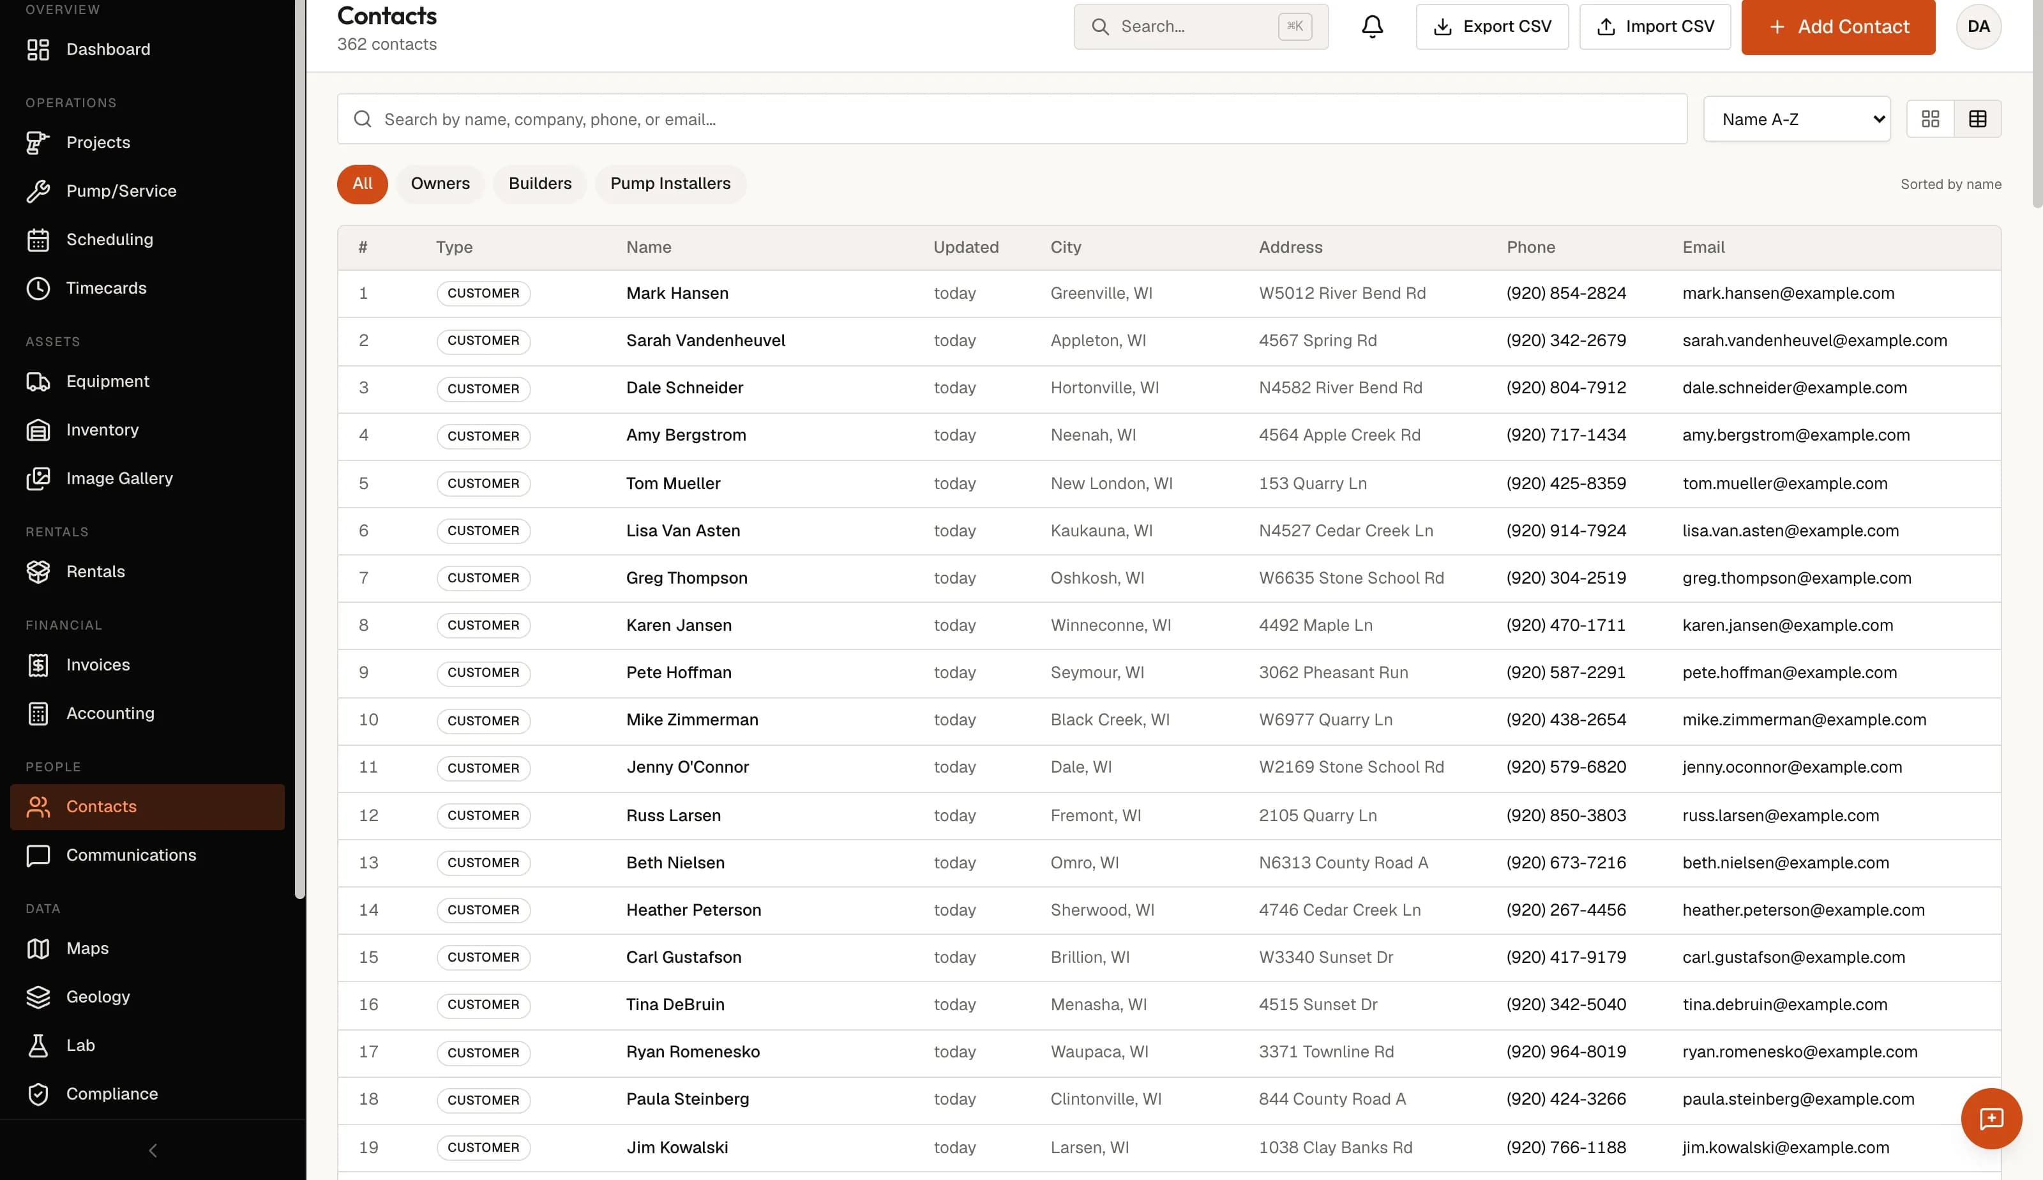
Task: Collapse the sidebar with the chevron
Action: click(153, 1150)
